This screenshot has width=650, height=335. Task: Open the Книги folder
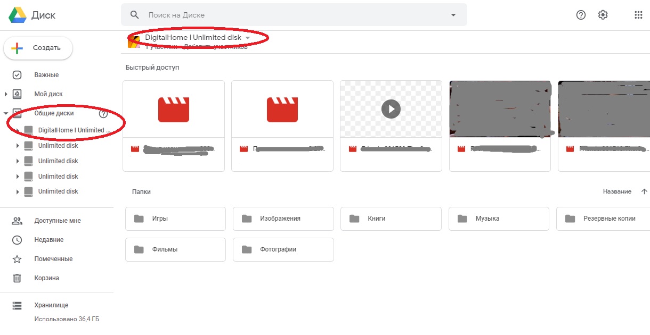(391, 219)
